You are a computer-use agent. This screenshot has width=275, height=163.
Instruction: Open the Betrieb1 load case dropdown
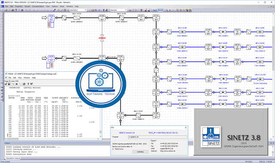(x=126, y=10)
